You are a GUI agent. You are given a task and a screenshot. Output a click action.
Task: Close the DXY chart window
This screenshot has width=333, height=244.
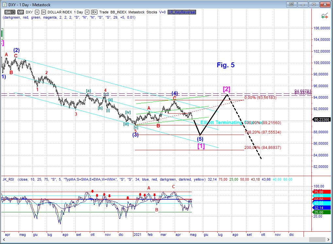pos(325,5)
